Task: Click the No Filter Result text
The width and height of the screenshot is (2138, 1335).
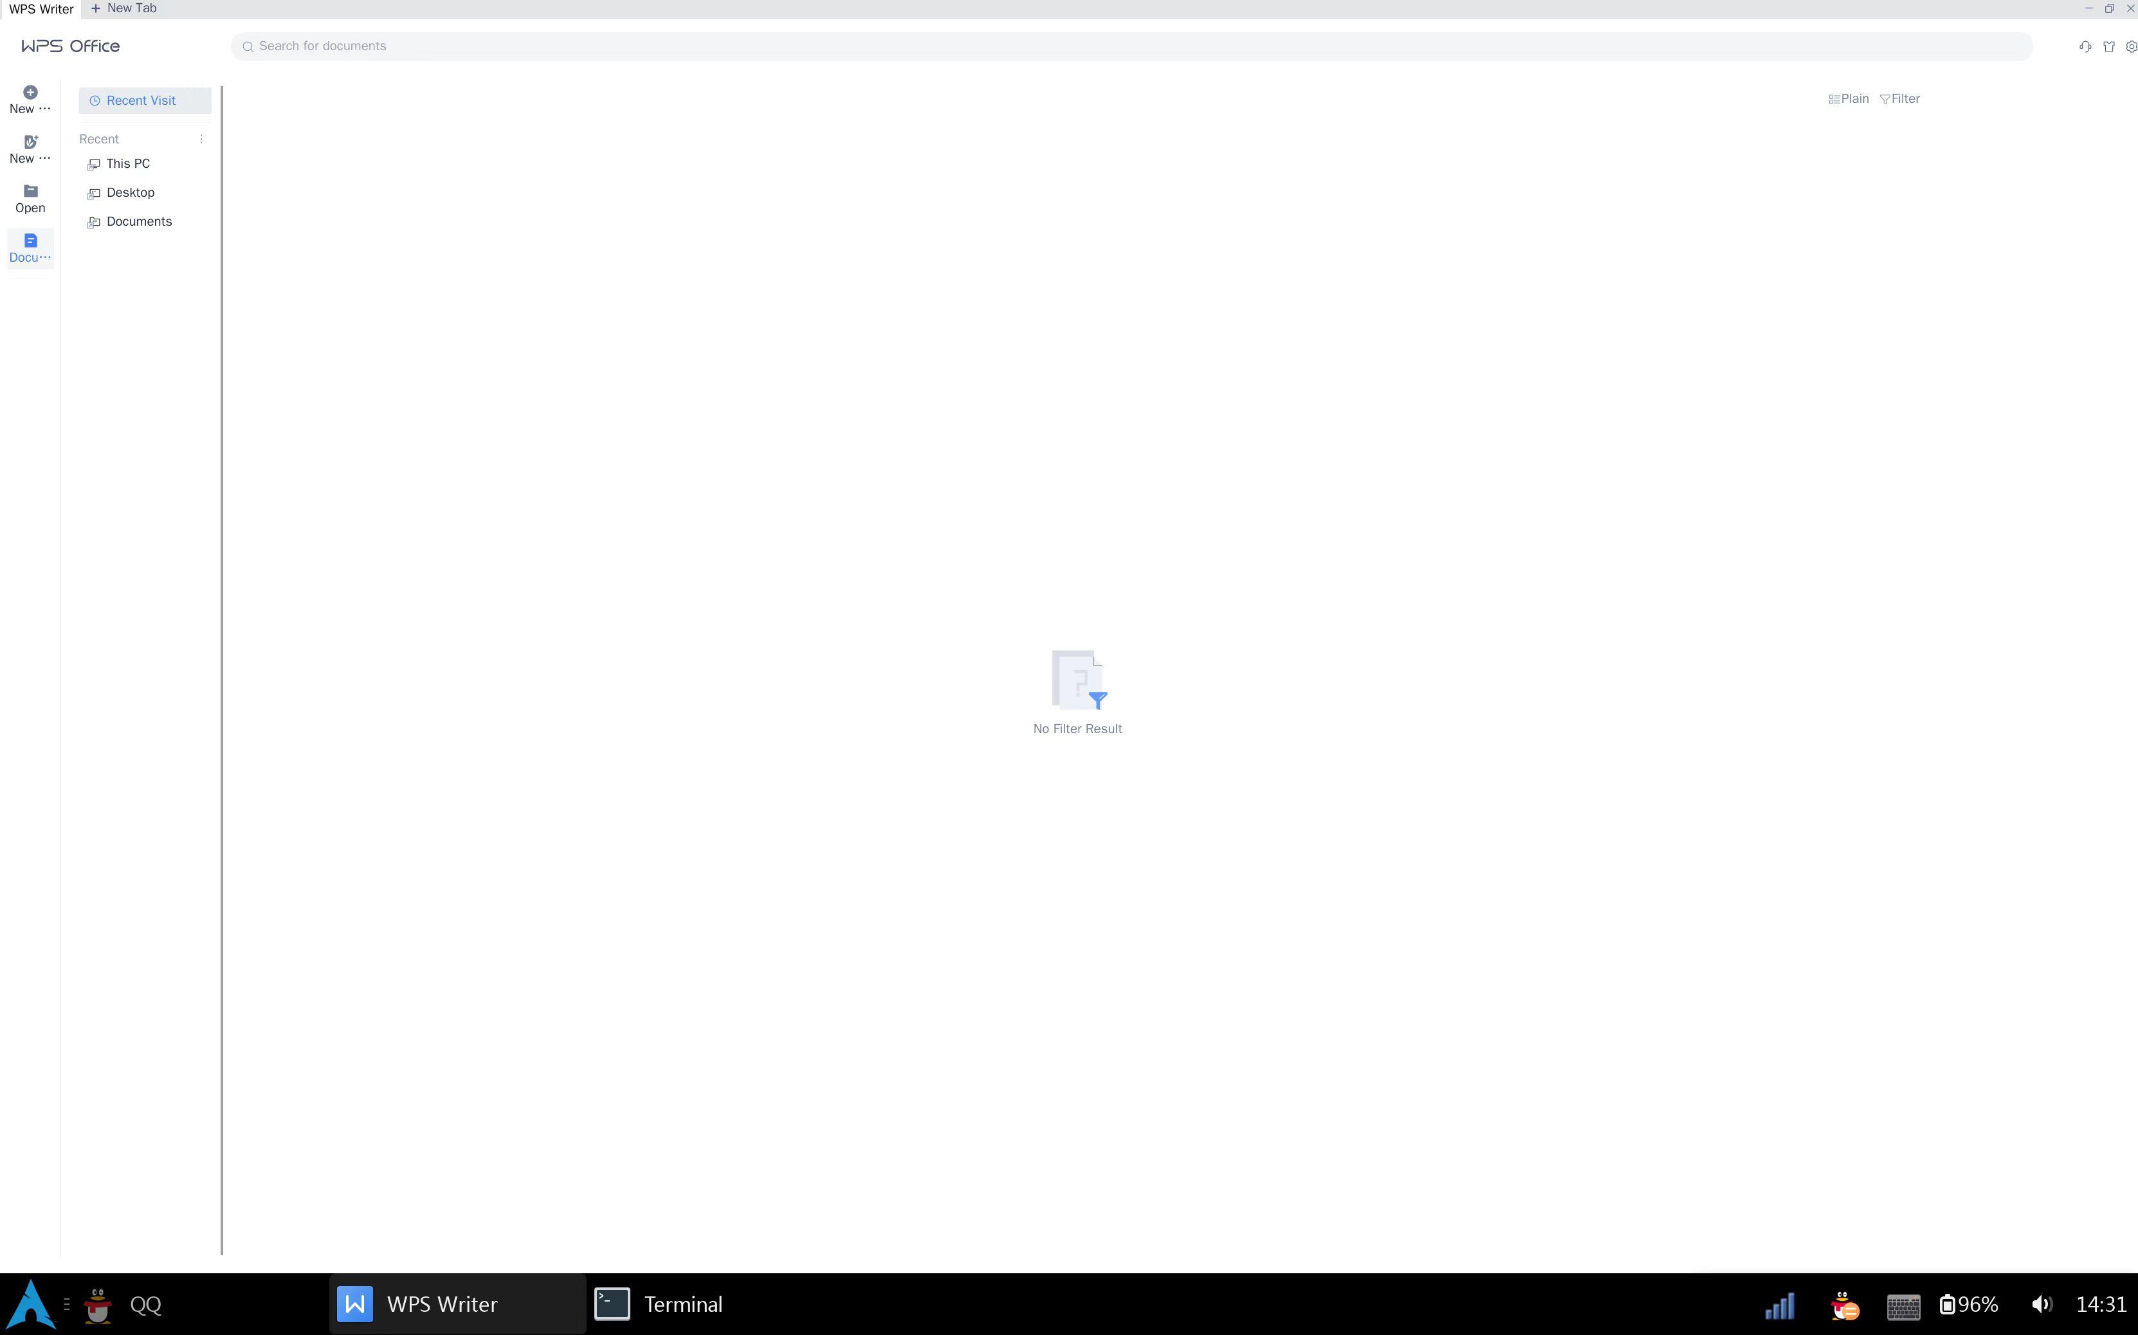Action: click(1077, 729)
